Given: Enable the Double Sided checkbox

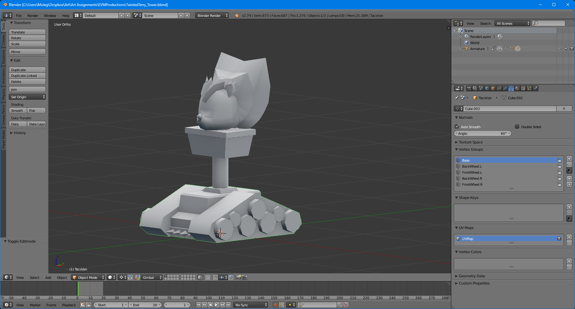Looking at the screenshot, I should point(517,127).
